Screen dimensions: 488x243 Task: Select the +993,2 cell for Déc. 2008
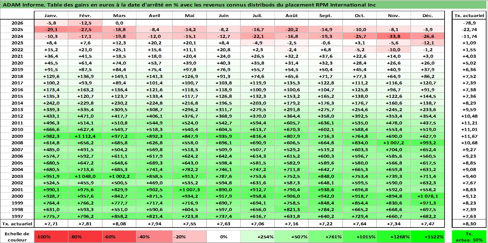(x=427, y=143)
